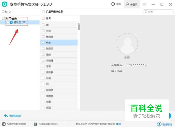Open customer service chat bubble icon
This screenshot has width=175, height=127.
[113, 4]
